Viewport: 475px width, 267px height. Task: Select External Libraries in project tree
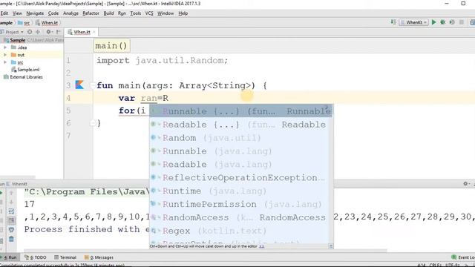pos(23,77)
